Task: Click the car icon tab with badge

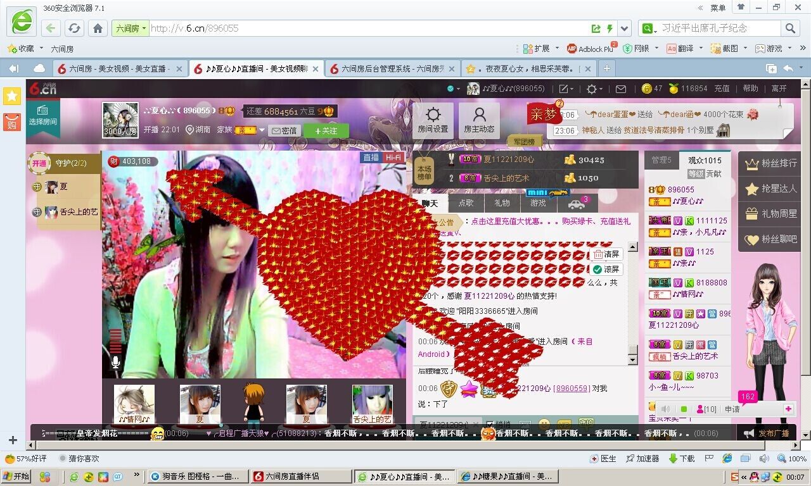Action: pyautogui.click(x=577, y=204)
